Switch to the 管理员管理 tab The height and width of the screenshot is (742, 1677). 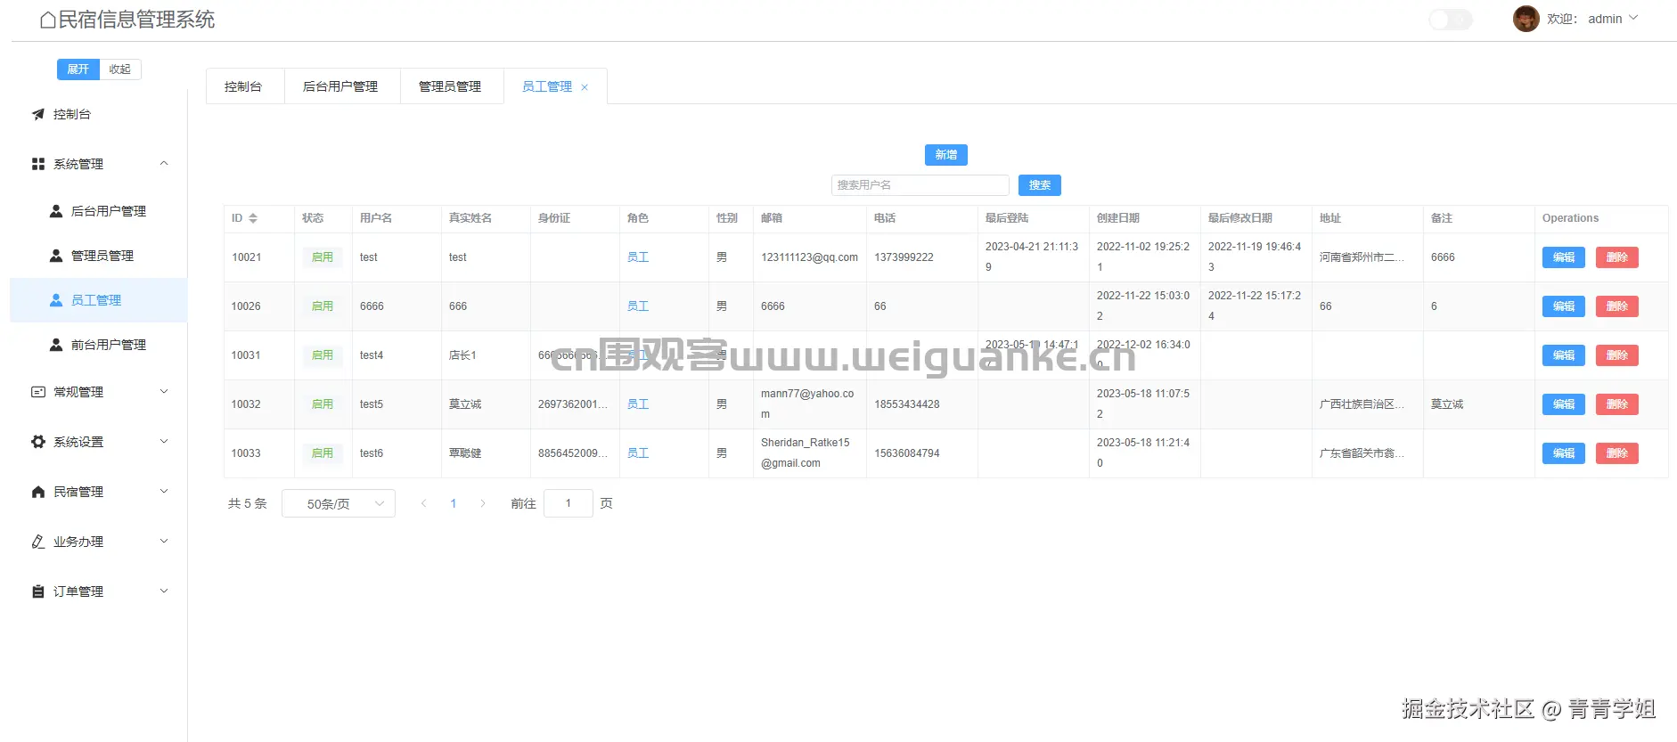[450, 86]
